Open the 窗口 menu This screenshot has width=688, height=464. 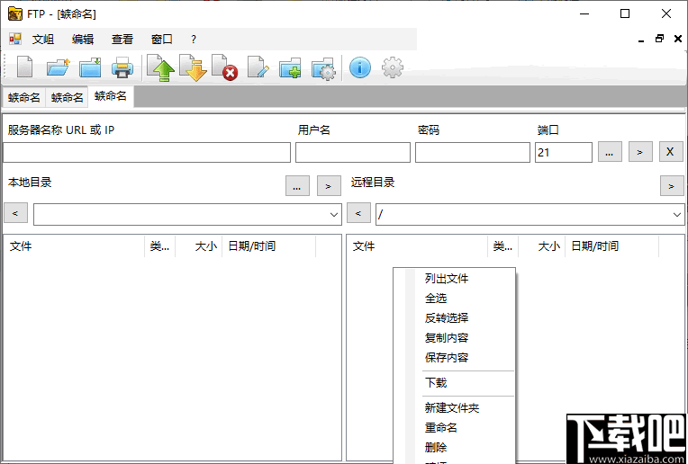click(x=162, y=40)
